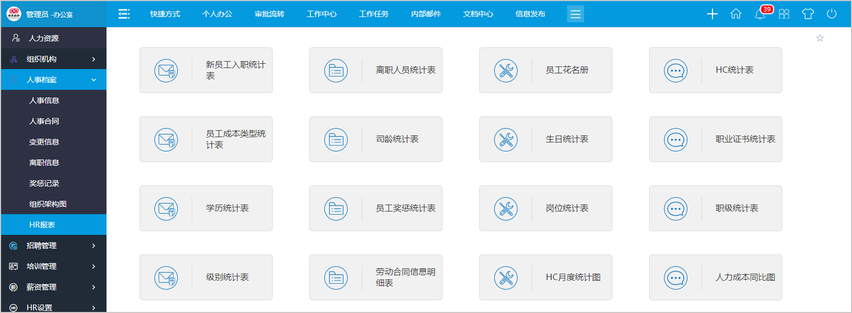852x313 pixels.
Task: Open the 个人办公 top menu
Action: (x=217, y=14)
